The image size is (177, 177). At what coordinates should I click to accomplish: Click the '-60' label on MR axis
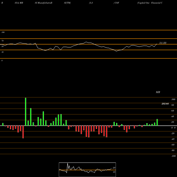tap(173, 145)
